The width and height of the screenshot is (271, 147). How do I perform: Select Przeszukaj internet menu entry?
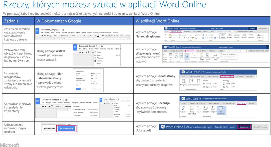pyautogui.click(x=79, y=109)
